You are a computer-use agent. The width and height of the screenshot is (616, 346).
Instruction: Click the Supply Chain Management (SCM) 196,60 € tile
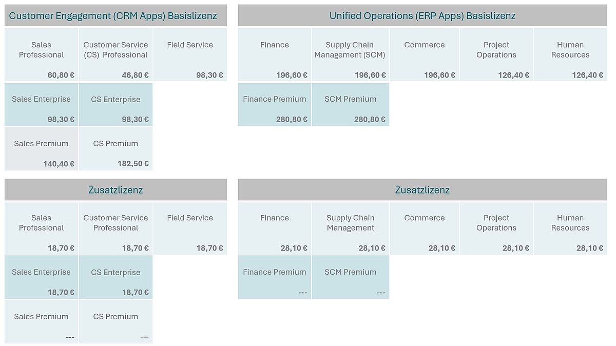point(350,54)
